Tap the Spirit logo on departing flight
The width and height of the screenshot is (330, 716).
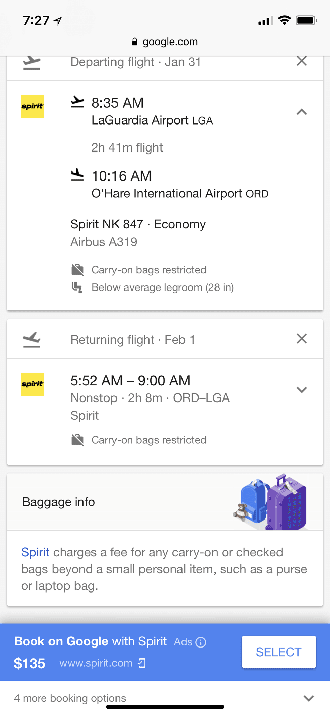tap(32, 107)
